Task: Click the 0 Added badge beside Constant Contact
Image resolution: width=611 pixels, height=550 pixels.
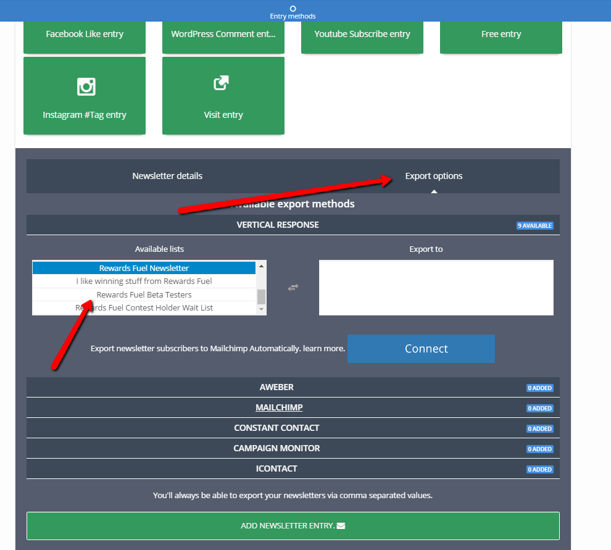Action: 539,428
